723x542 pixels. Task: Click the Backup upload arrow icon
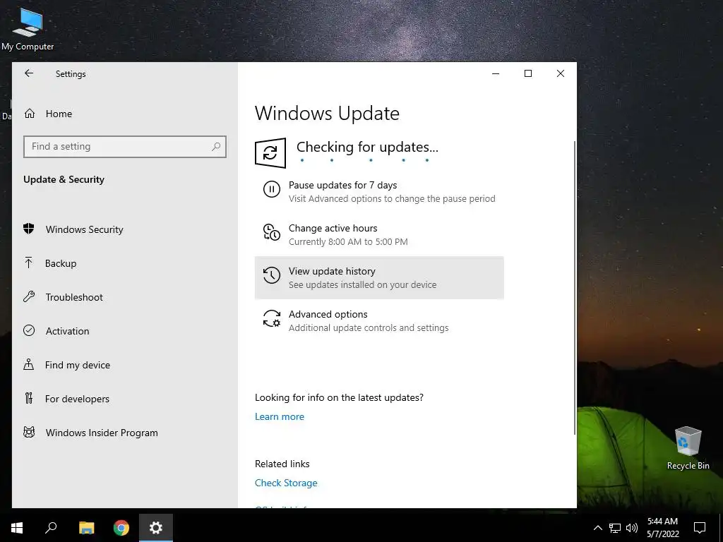(x=28, y=263)
